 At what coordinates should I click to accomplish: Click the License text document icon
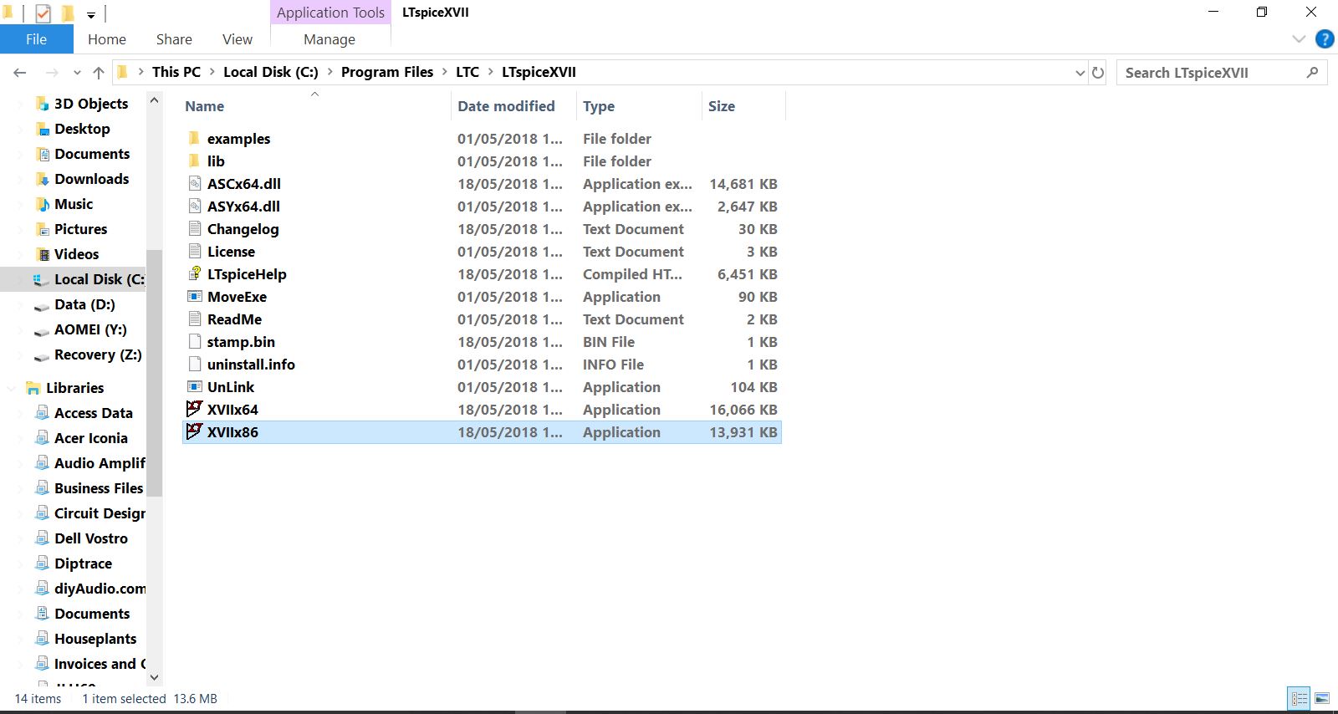(x=194, y=251)
